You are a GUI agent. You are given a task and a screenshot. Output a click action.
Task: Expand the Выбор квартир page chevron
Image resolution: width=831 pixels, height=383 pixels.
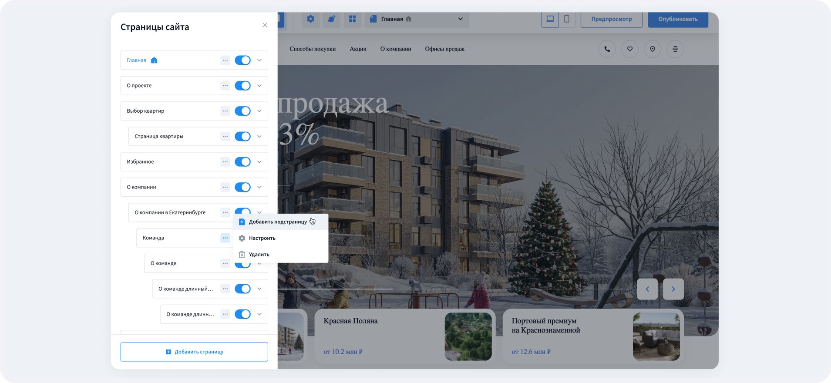tap(259, 111)
